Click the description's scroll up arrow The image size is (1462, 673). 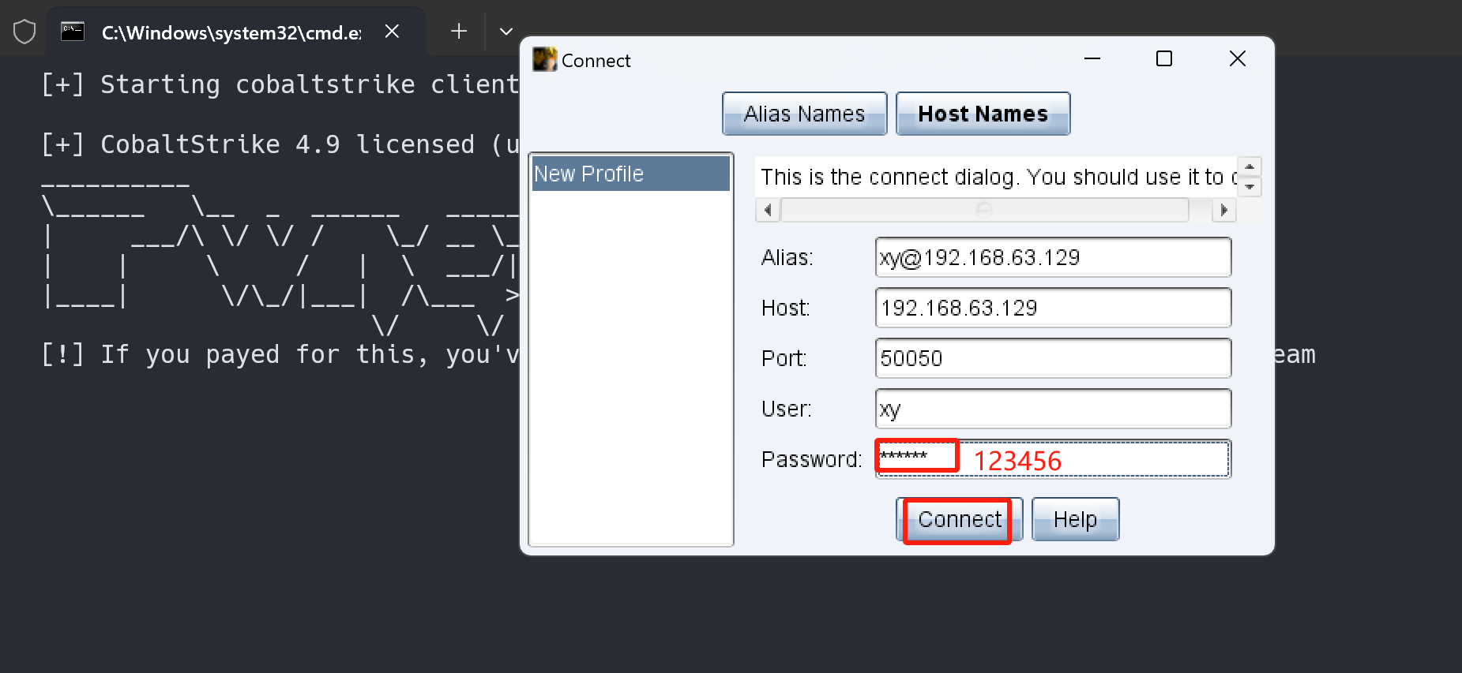pos(1250,166)
